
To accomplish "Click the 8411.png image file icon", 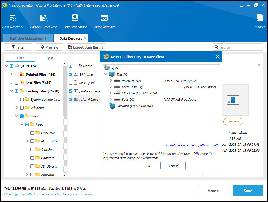I will coord(76,74).
